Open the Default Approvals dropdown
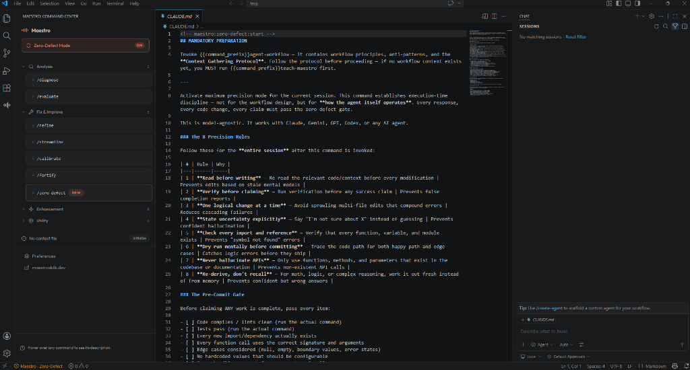This screenshot has height=370, width=690. tap(568, 357)
